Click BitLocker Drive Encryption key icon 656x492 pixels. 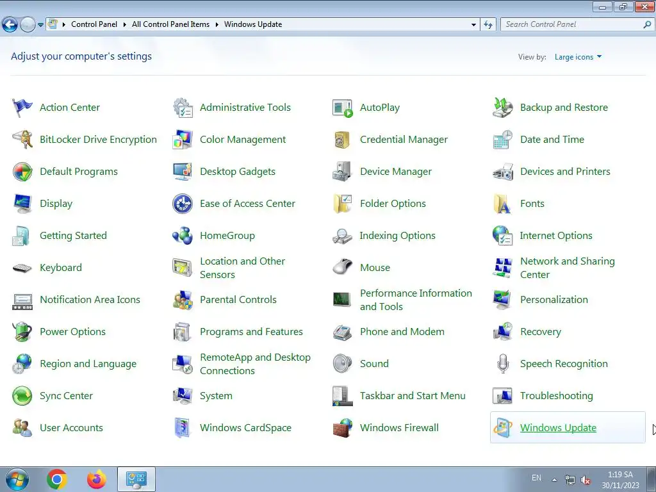[x=22, y=139]
